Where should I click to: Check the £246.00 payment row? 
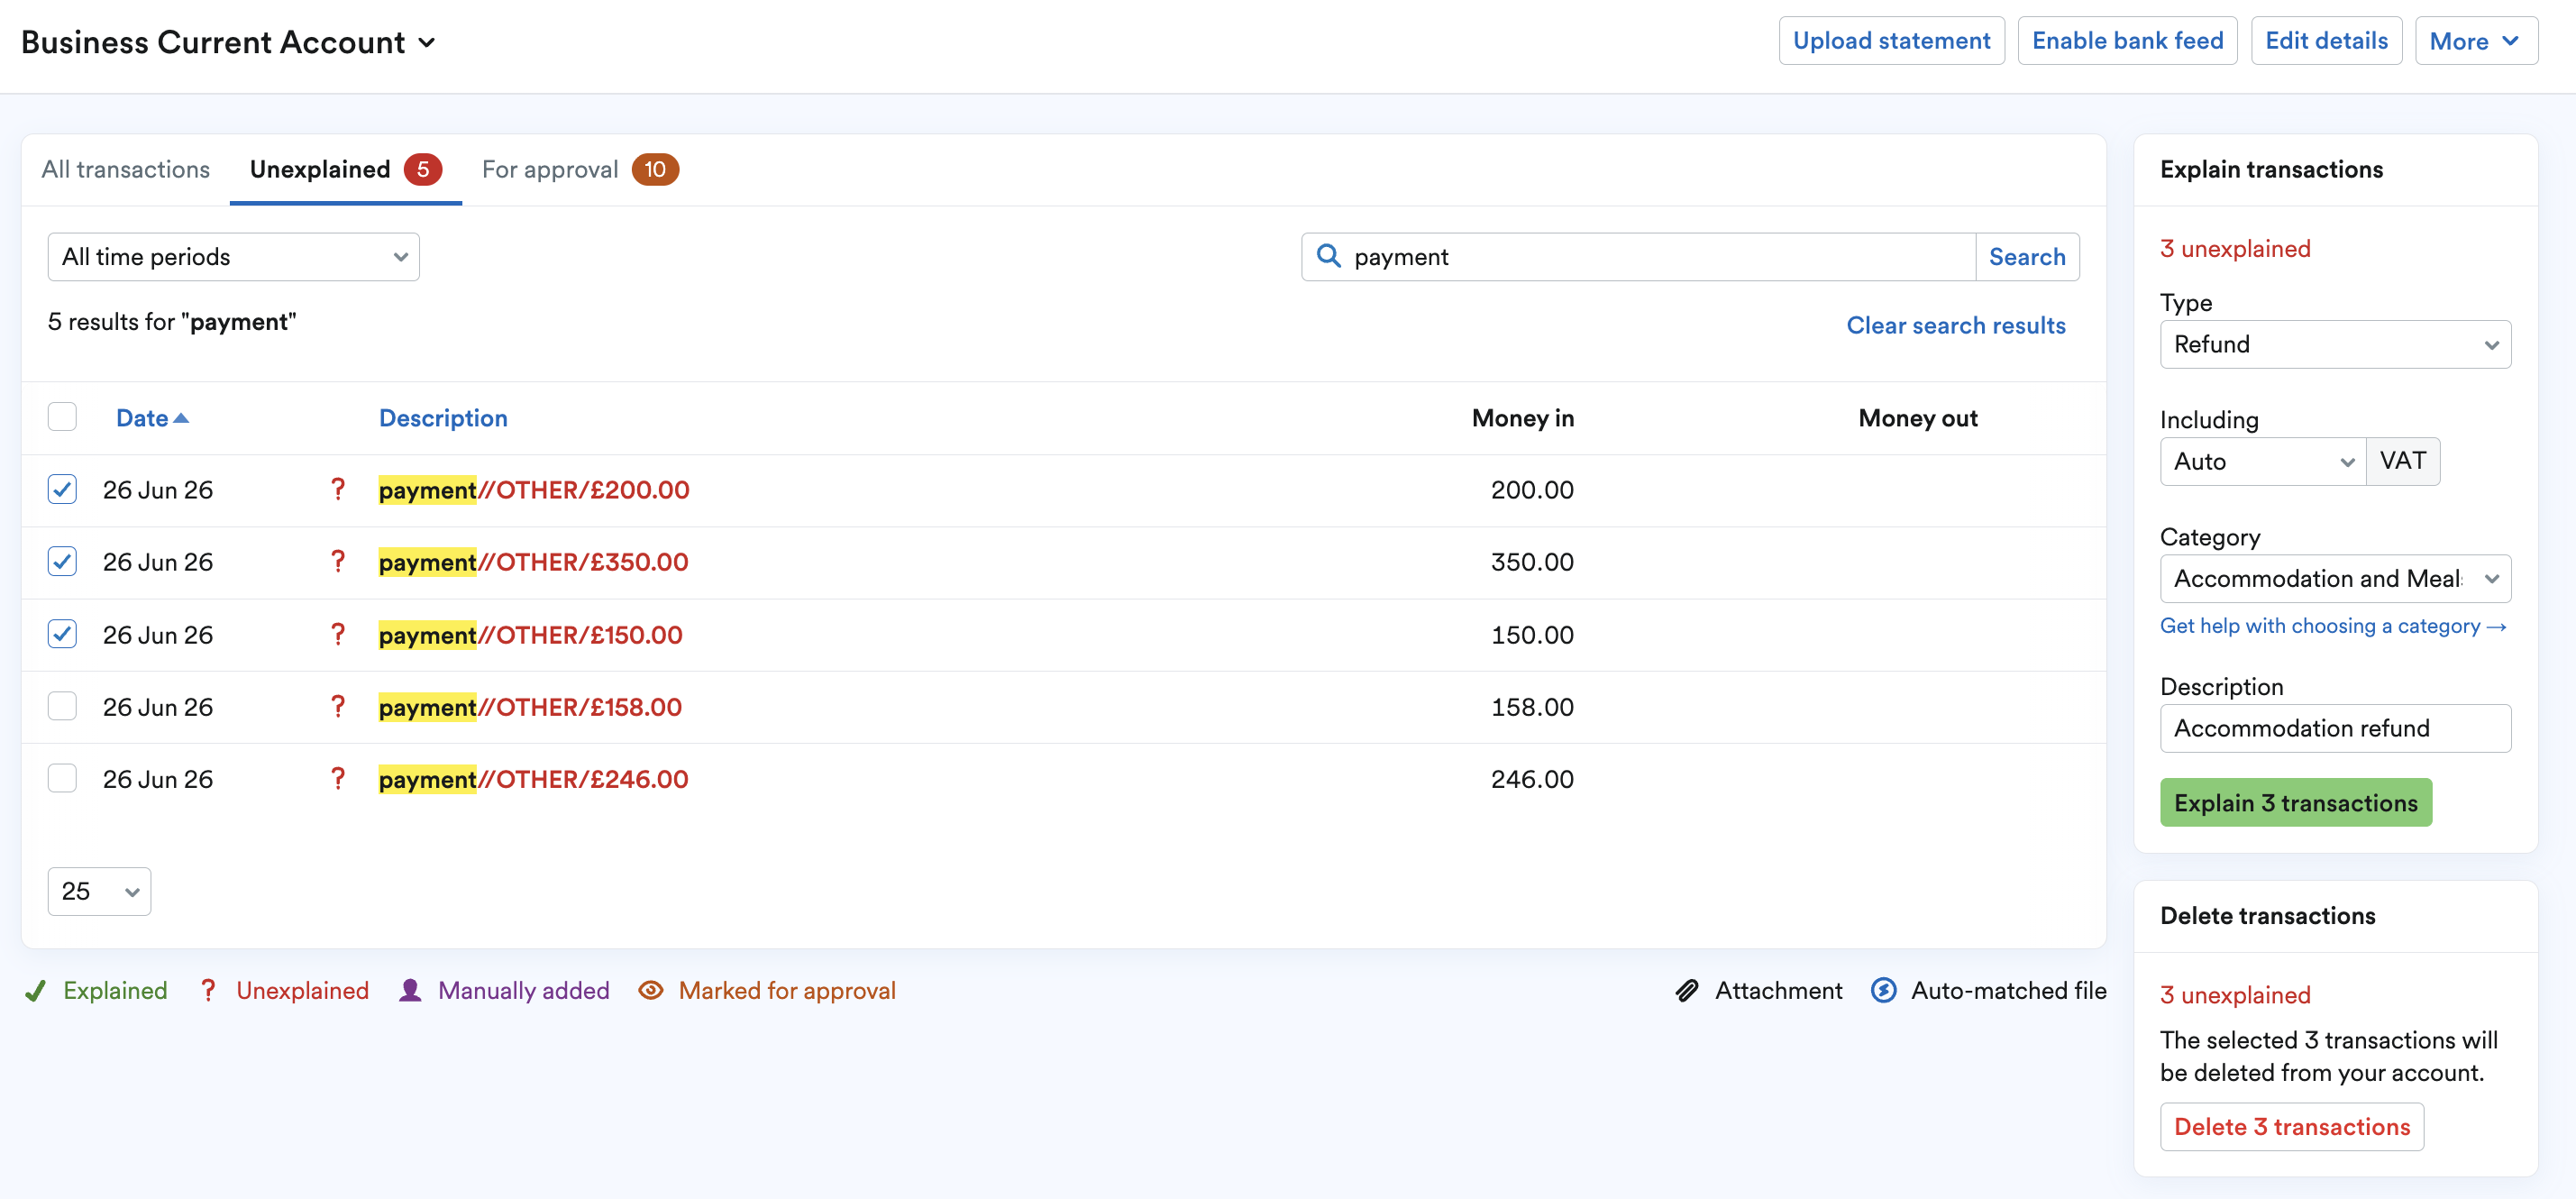pos(62,778)
